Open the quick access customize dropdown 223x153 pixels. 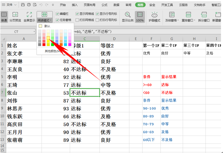pyautogui.click(x=53, y=5)
